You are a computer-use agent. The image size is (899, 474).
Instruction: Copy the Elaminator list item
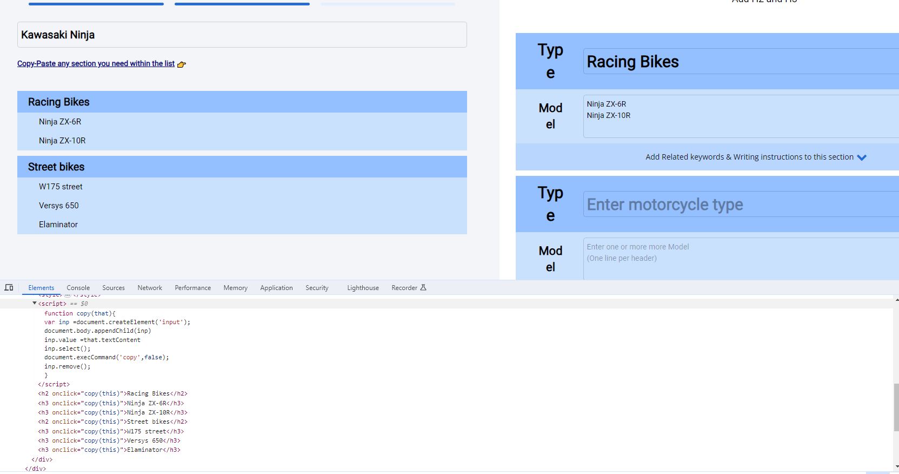pos(242,225)
